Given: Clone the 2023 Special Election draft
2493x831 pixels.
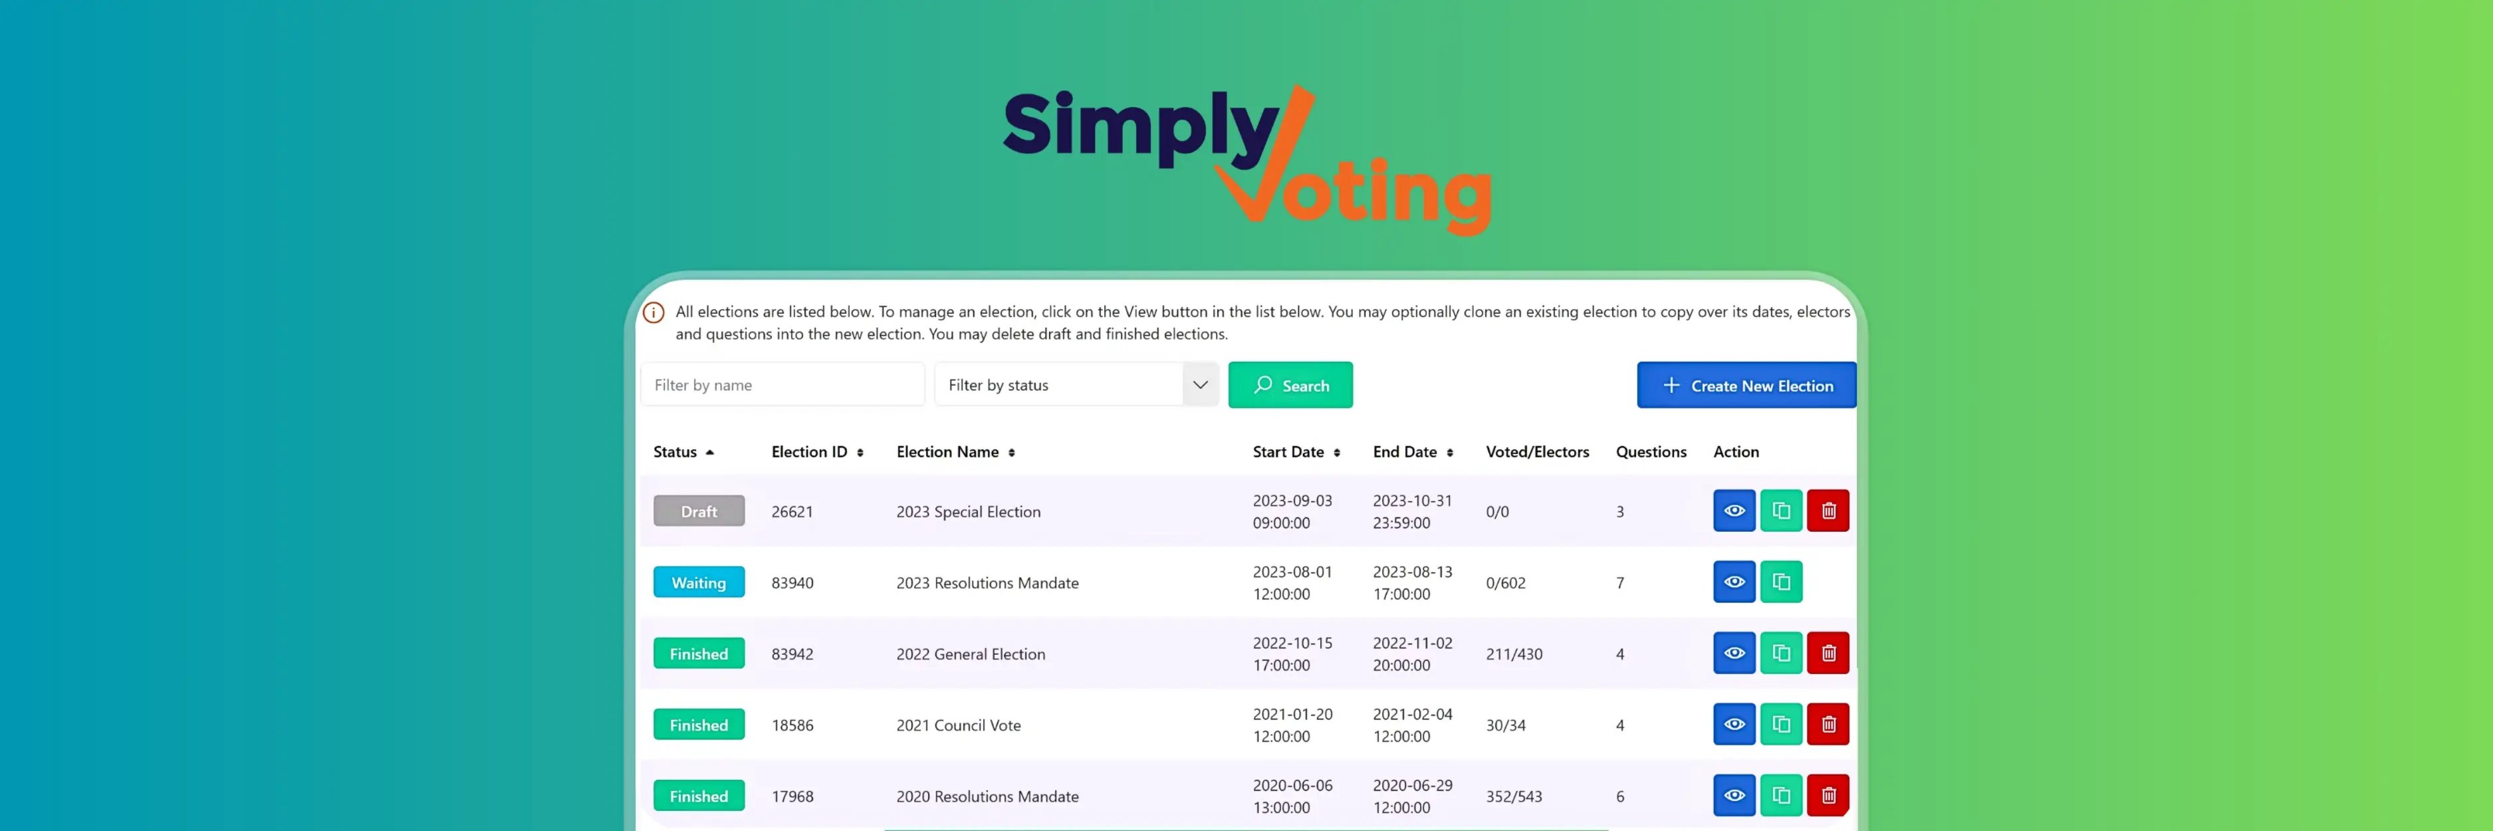Looking at the screenshot, I should pos(1781,510).
